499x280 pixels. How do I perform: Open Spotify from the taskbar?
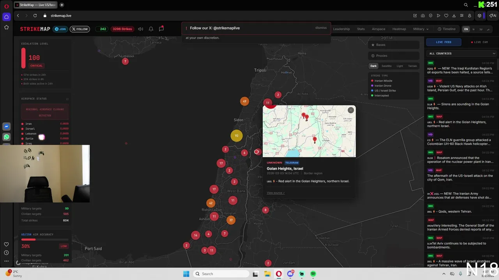313,274
